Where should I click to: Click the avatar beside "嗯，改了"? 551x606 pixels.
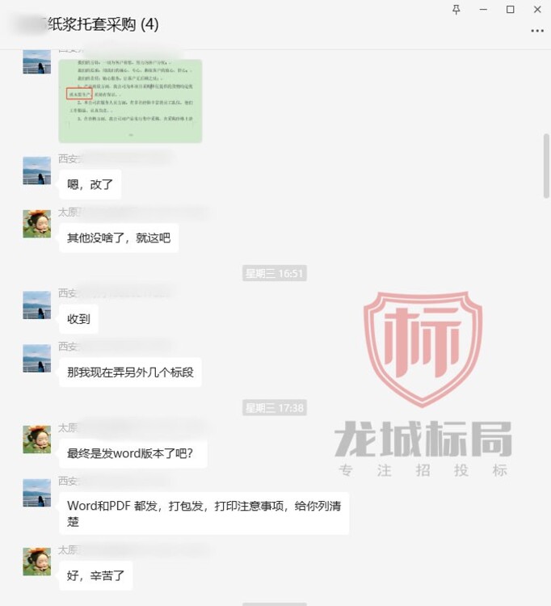click(36, 170)
